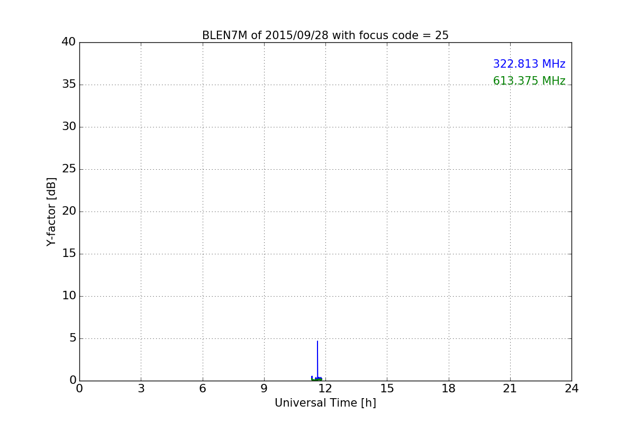Viewport: 635px width, 423px height.
Task: Click the plot title 'BLEN7M of 2015/09/28'
Action: [x=265, y=35]
